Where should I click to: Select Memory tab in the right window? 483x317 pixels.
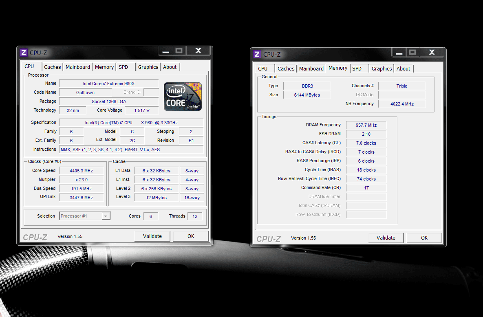[x=337, y=68]
